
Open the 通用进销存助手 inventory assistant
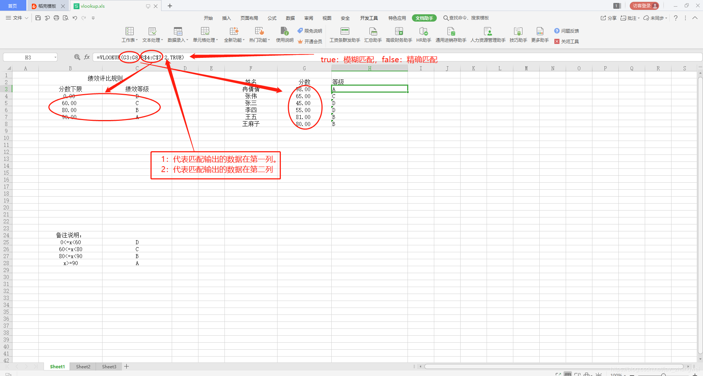(451, 35)
